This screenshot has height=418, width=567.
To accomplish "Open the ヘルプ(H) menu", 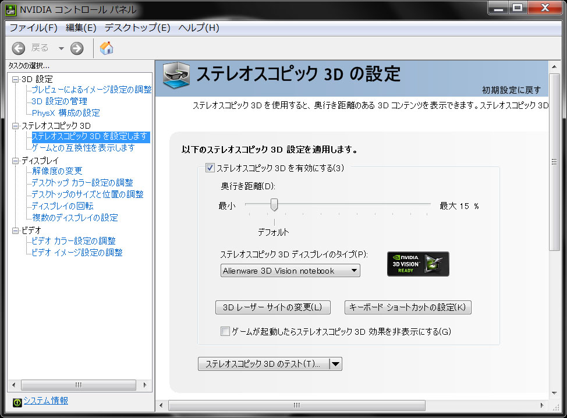I will click(199, 28).
